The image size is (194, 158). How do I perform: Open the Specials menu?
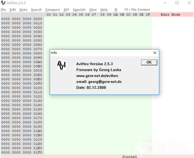coord(79,10)
